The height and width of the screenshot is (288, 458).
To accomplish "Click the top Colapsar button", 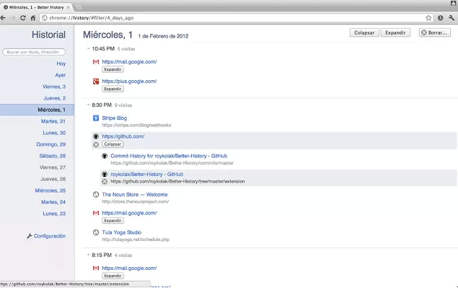I will click(x=364, y=32).
